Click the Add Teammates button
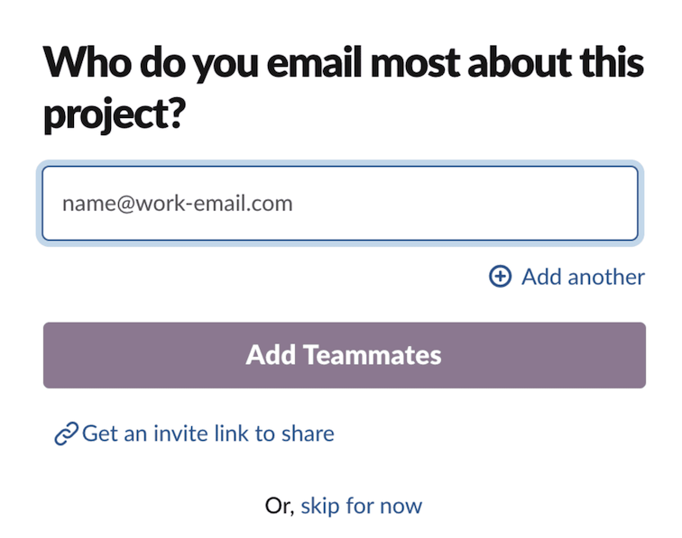Screen dimensions: 682x538 click(x=345, y=355)
